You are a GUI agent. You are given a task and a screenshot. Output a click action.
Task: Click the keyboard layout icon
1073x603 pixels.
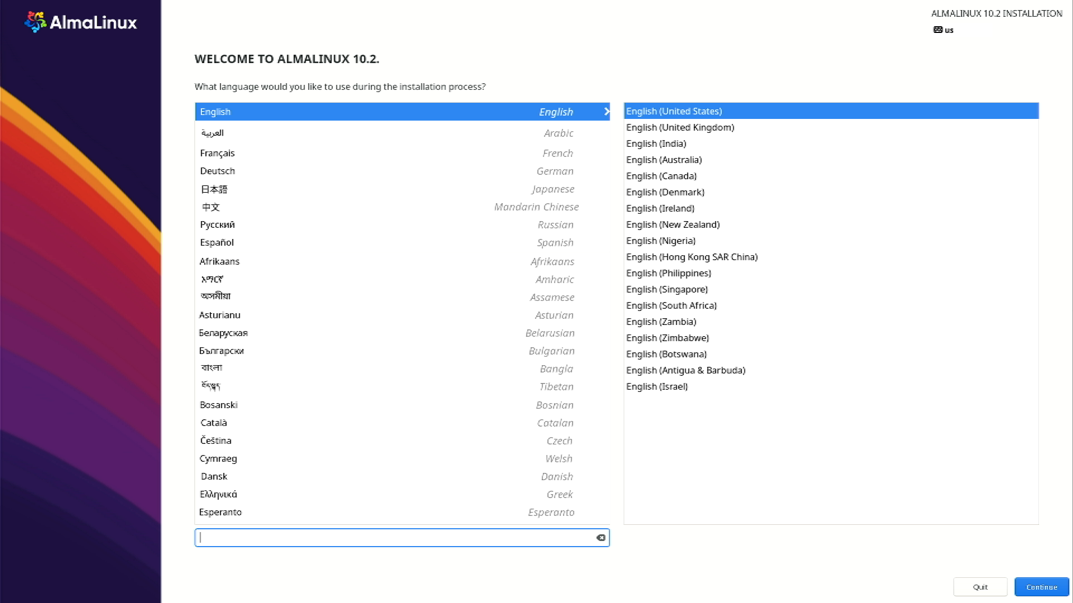pyautogui.click(x=938, y=30)
